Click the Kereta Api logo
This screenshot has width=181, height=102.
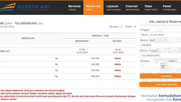pos(24,7)
